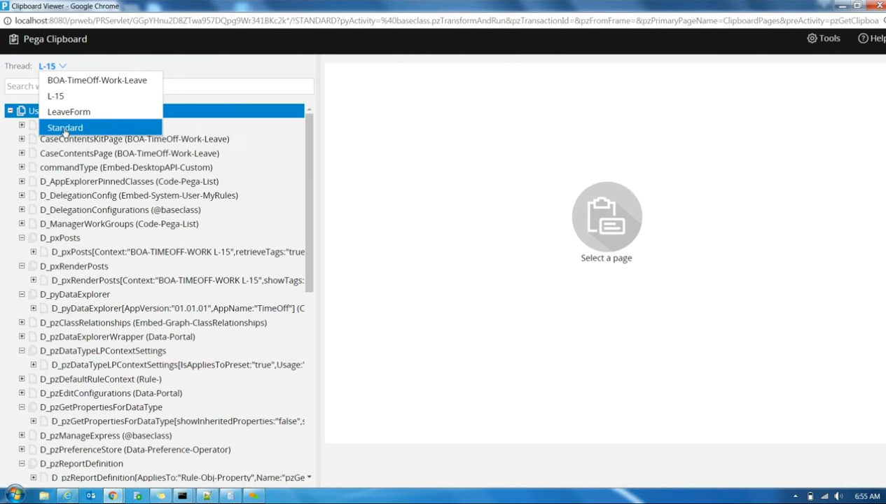This screenshot has height=504, width=886.
Task: Click the clipboard icon on the highlighted tree row
Action: [x=21, y=111]
